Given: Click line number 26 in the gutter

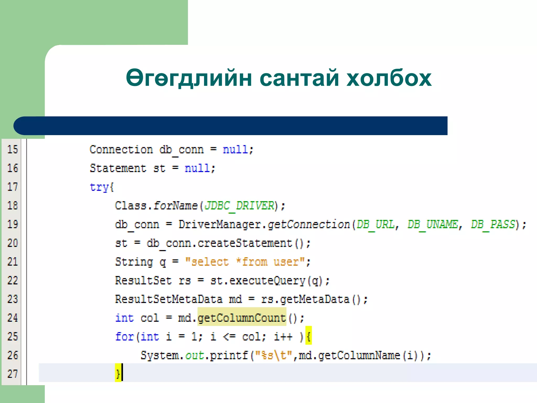Looking at the screenshot, I should click(x=13, y=355).
